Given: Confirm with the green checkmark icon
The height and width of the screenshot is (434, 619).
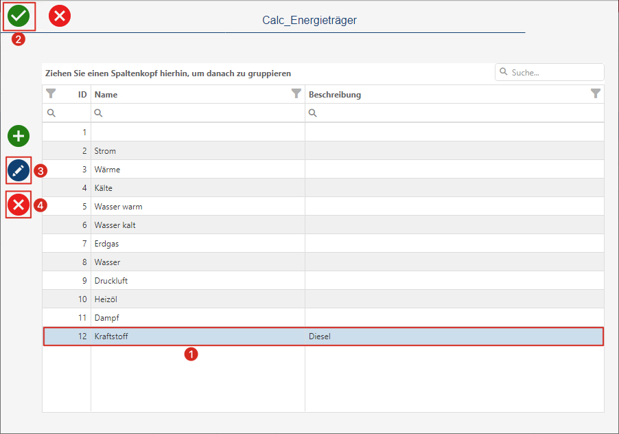Looking at the screenshot, I should point(19,16).
